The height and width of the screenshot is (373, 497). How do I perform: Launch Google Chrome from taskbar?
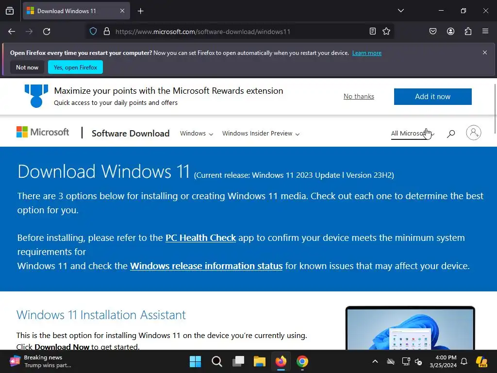coord(302,361)
